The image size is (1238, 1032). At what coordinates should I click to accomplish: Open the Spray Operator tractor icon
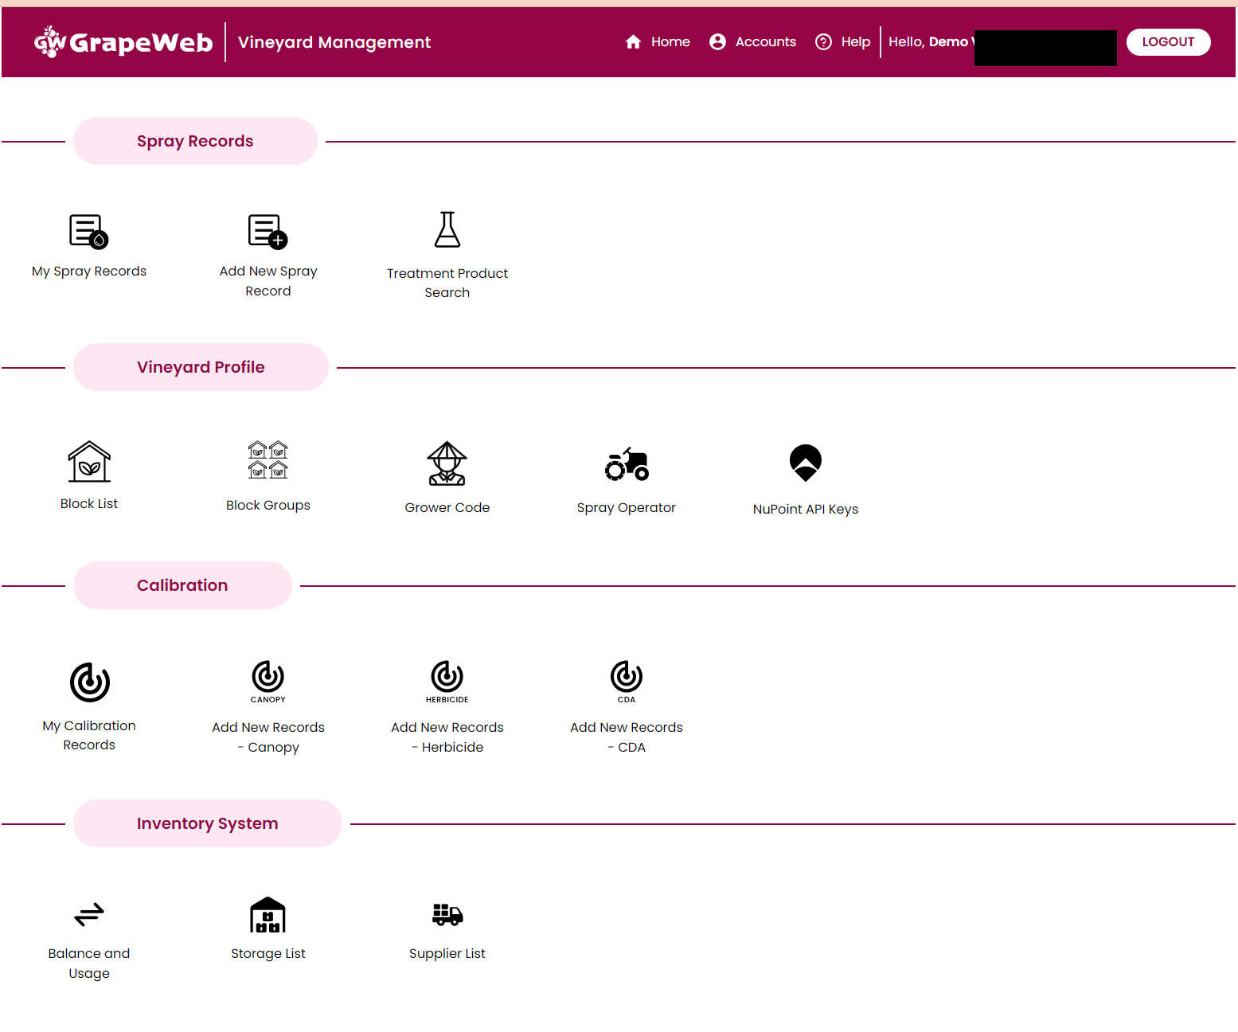pyautogui.click(x=626, y=464)
